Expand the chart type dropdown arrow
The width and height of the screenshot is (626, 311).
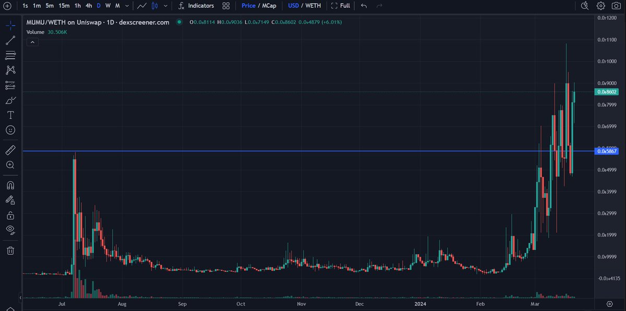[166, 6]
